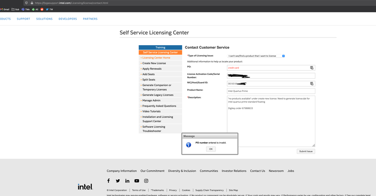Viewport: 376px width, 196px height.
Task: Open the YouTube footer icon
Action: point(137,181)
